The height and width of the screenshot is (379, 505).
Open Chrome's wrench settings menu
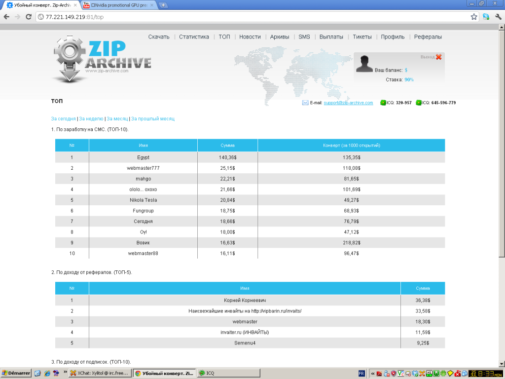click(x=498, y=17)
